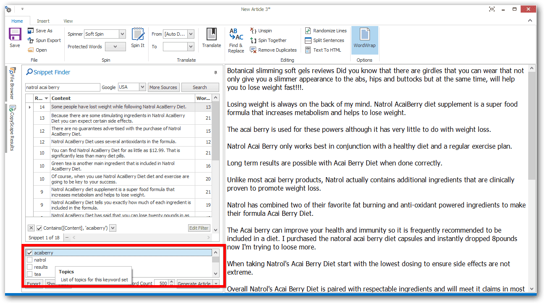Open the Spinner Soft Spin dropdown
The width and height of the screenshot is (545, 304).
122,34
